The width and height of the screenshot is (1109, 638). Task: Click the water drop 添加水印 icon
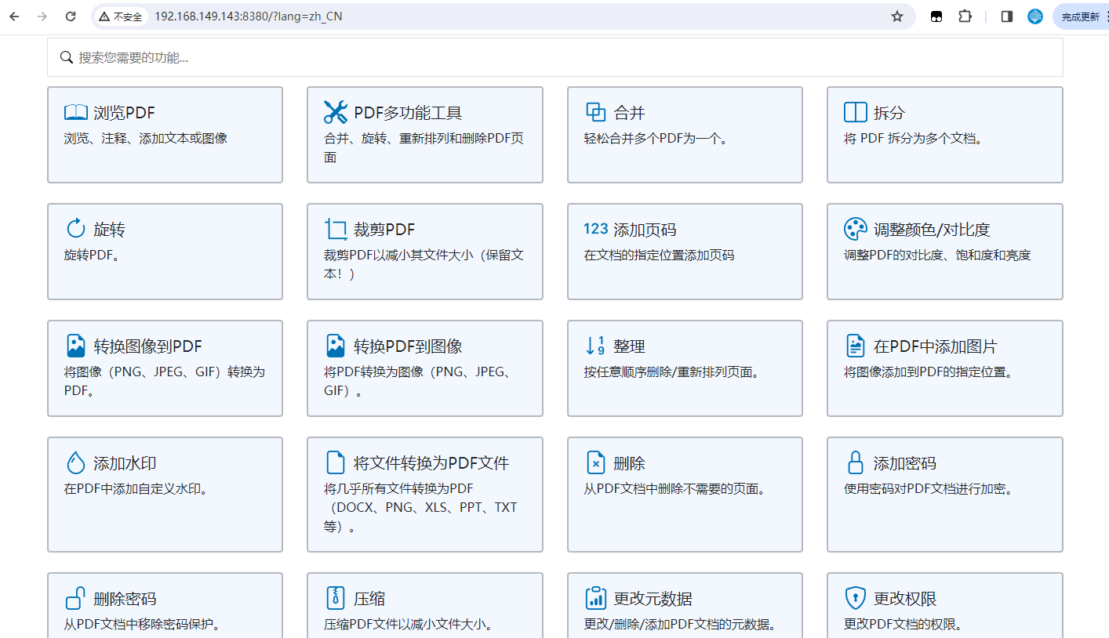point(75,462)
